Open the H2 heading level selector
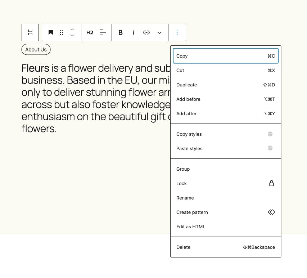This screenshot has width=307, height=278. (90, 32)
